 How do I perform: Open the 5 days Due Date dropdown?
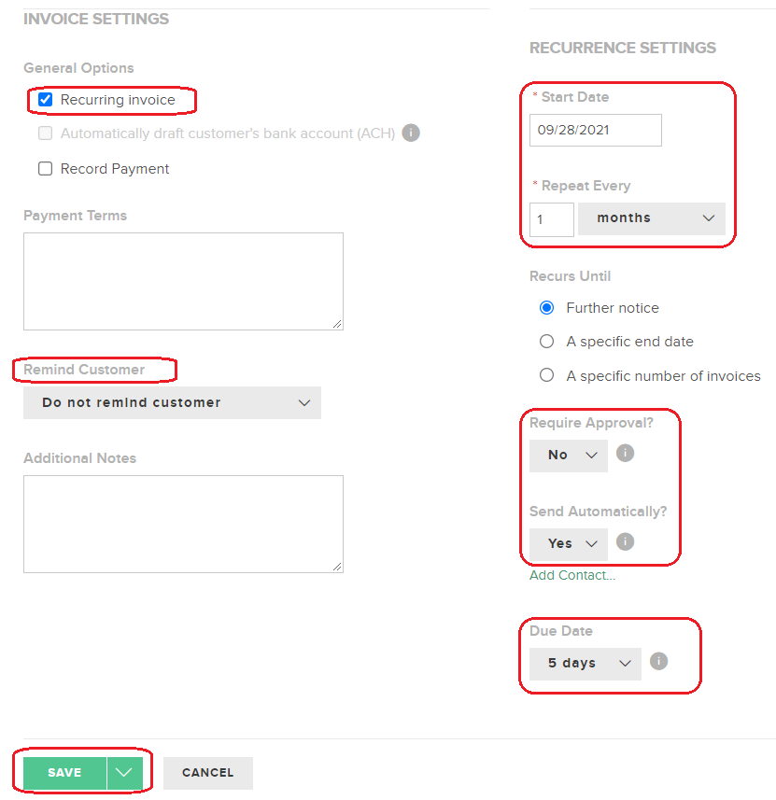(586, 664)
